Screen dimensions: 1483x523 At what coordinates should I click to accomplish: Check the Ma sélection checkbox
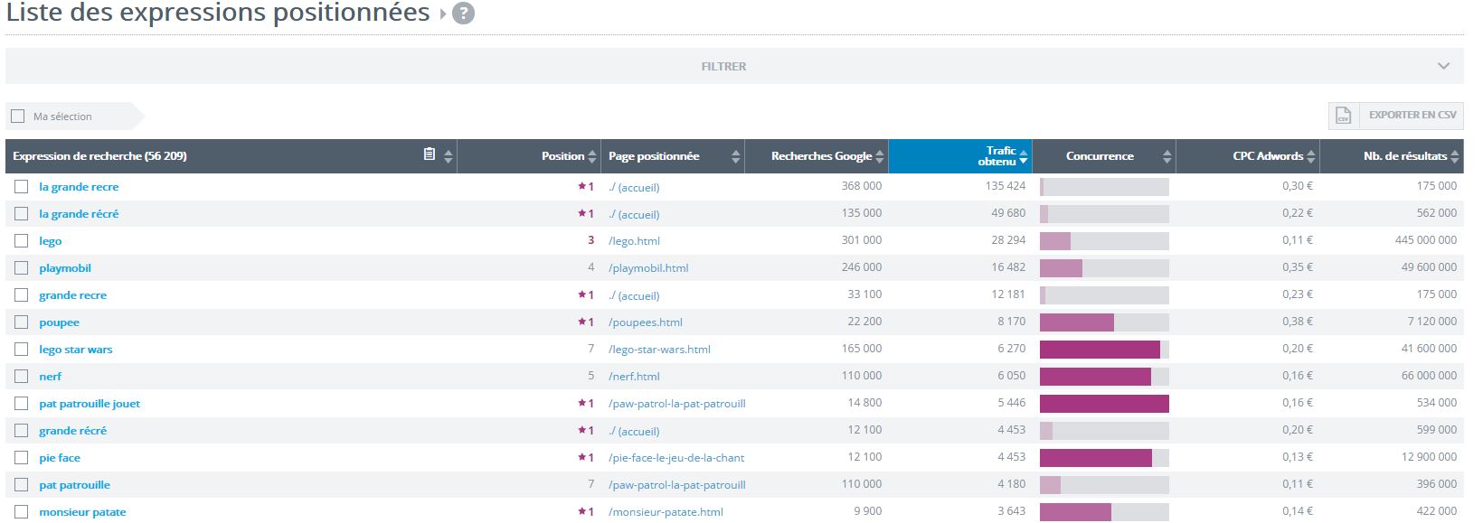[x=17, y=116]
